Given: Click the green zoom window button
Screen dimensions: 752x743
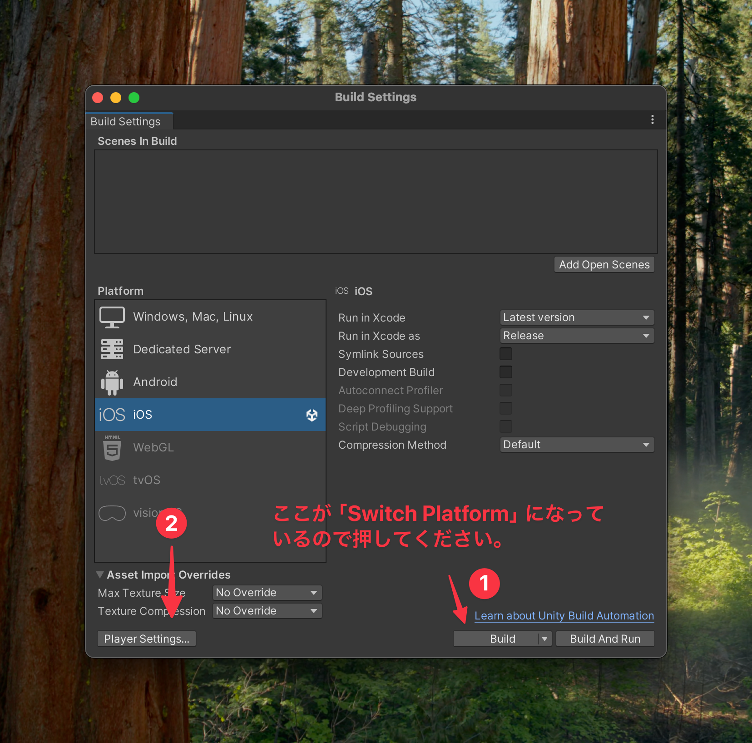Looking at the screenshot, I should 134,98.
